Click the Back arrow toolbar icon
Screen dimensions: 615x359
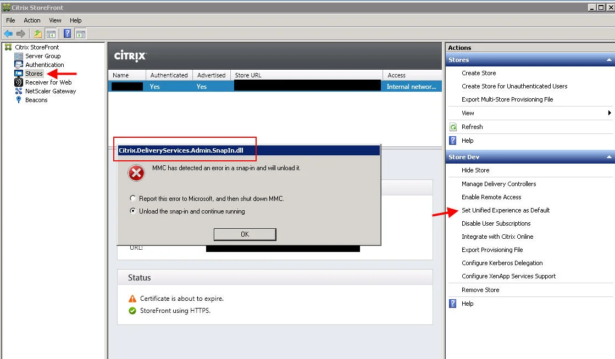click(8, 33)
